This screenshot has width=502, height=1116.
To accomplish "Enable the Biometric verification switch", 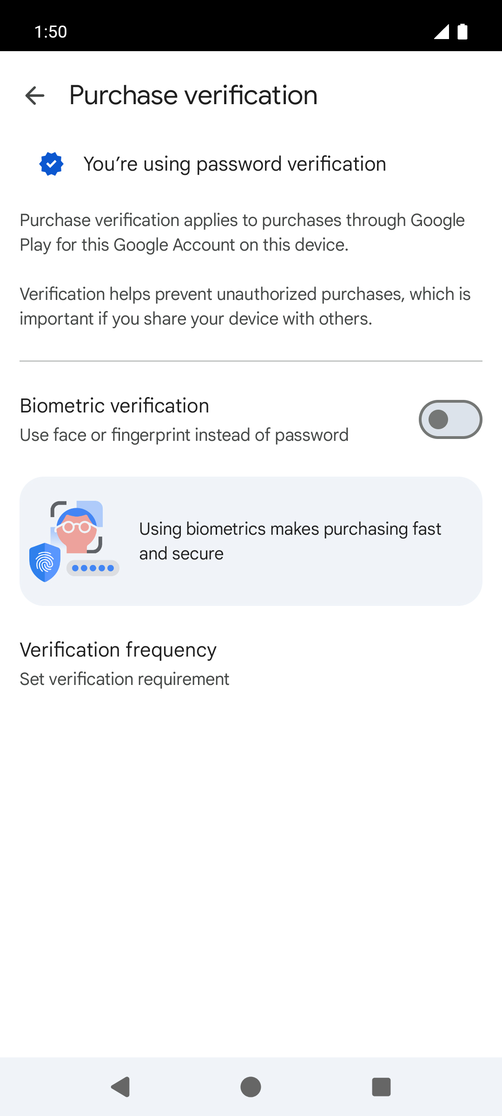I will pos(450,419).
